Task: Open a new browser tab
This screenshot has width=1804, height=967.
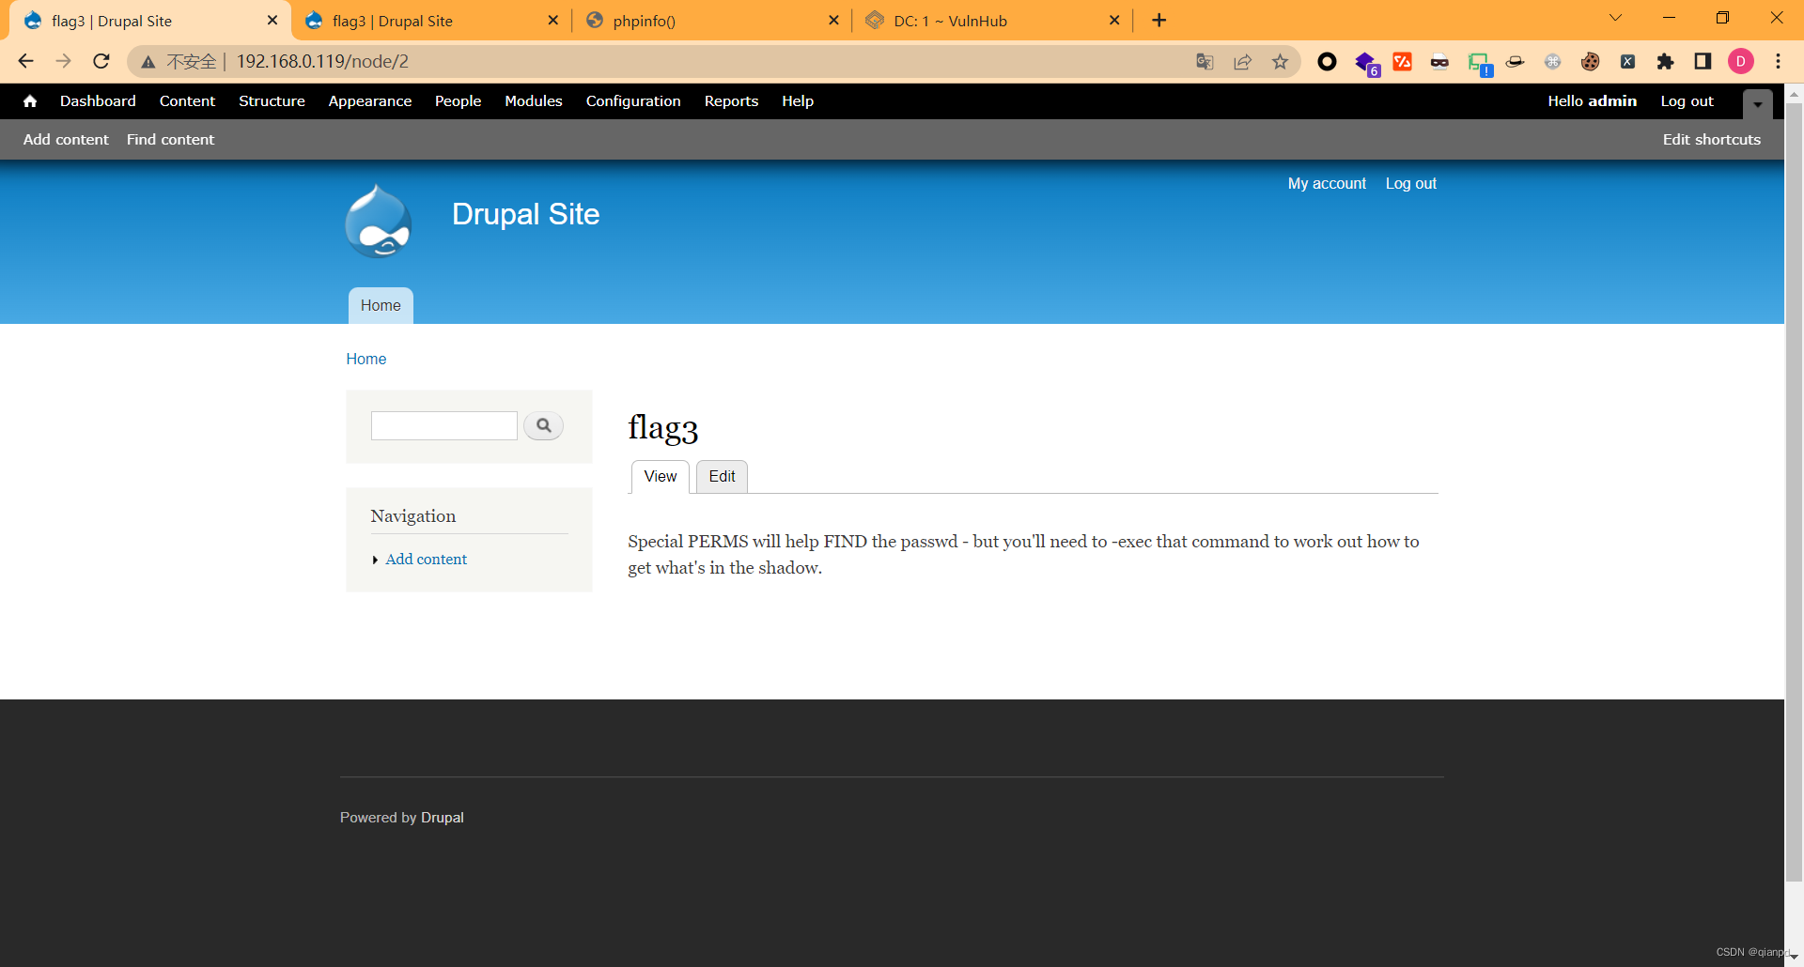Action: tap(1159, 21)
